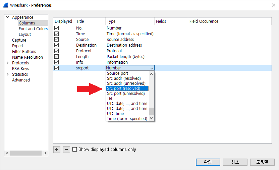Open Font and Colors preferences
This screenshot has width=279, height=170.
coord(33,29)
